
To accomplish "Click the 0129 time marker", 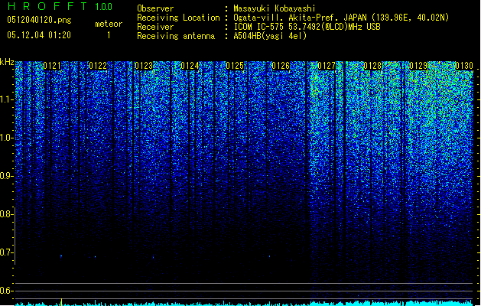I will point(418,66).
